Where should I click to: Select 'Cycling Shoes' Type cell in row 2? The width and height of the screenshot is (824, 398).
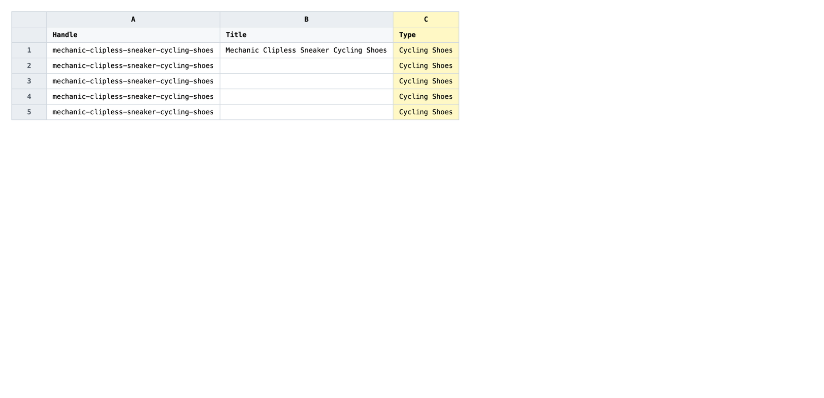(x=426, y=66)
